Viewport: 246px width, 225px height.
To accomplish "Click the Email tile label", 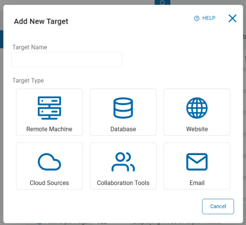I will coord(197,183).
